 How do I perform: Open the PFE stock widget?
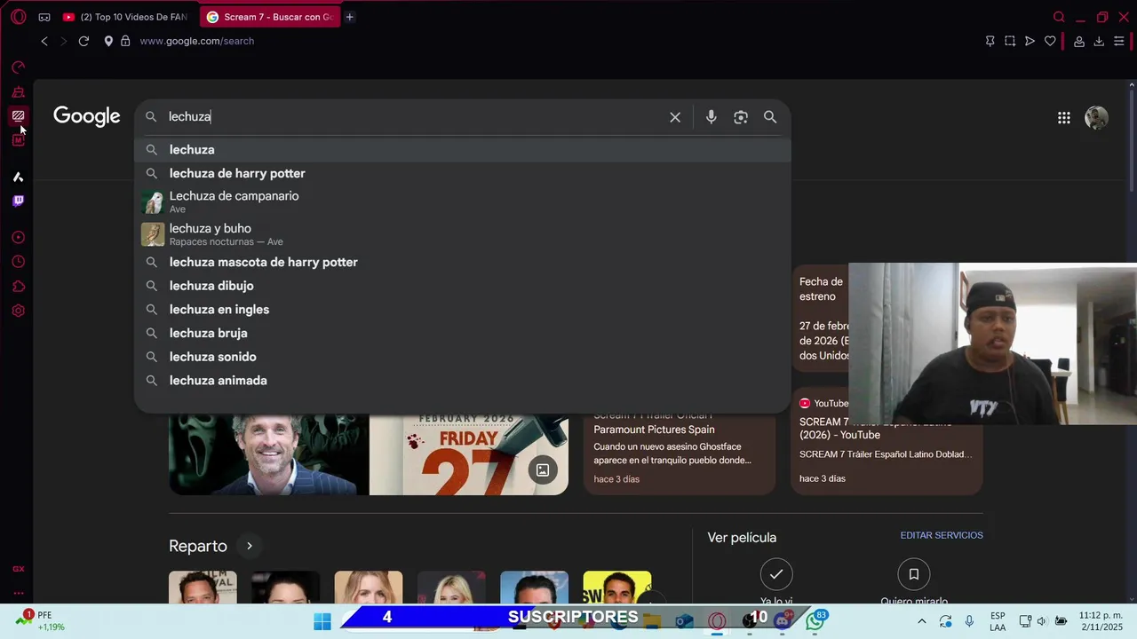click(x=40, y=621)
